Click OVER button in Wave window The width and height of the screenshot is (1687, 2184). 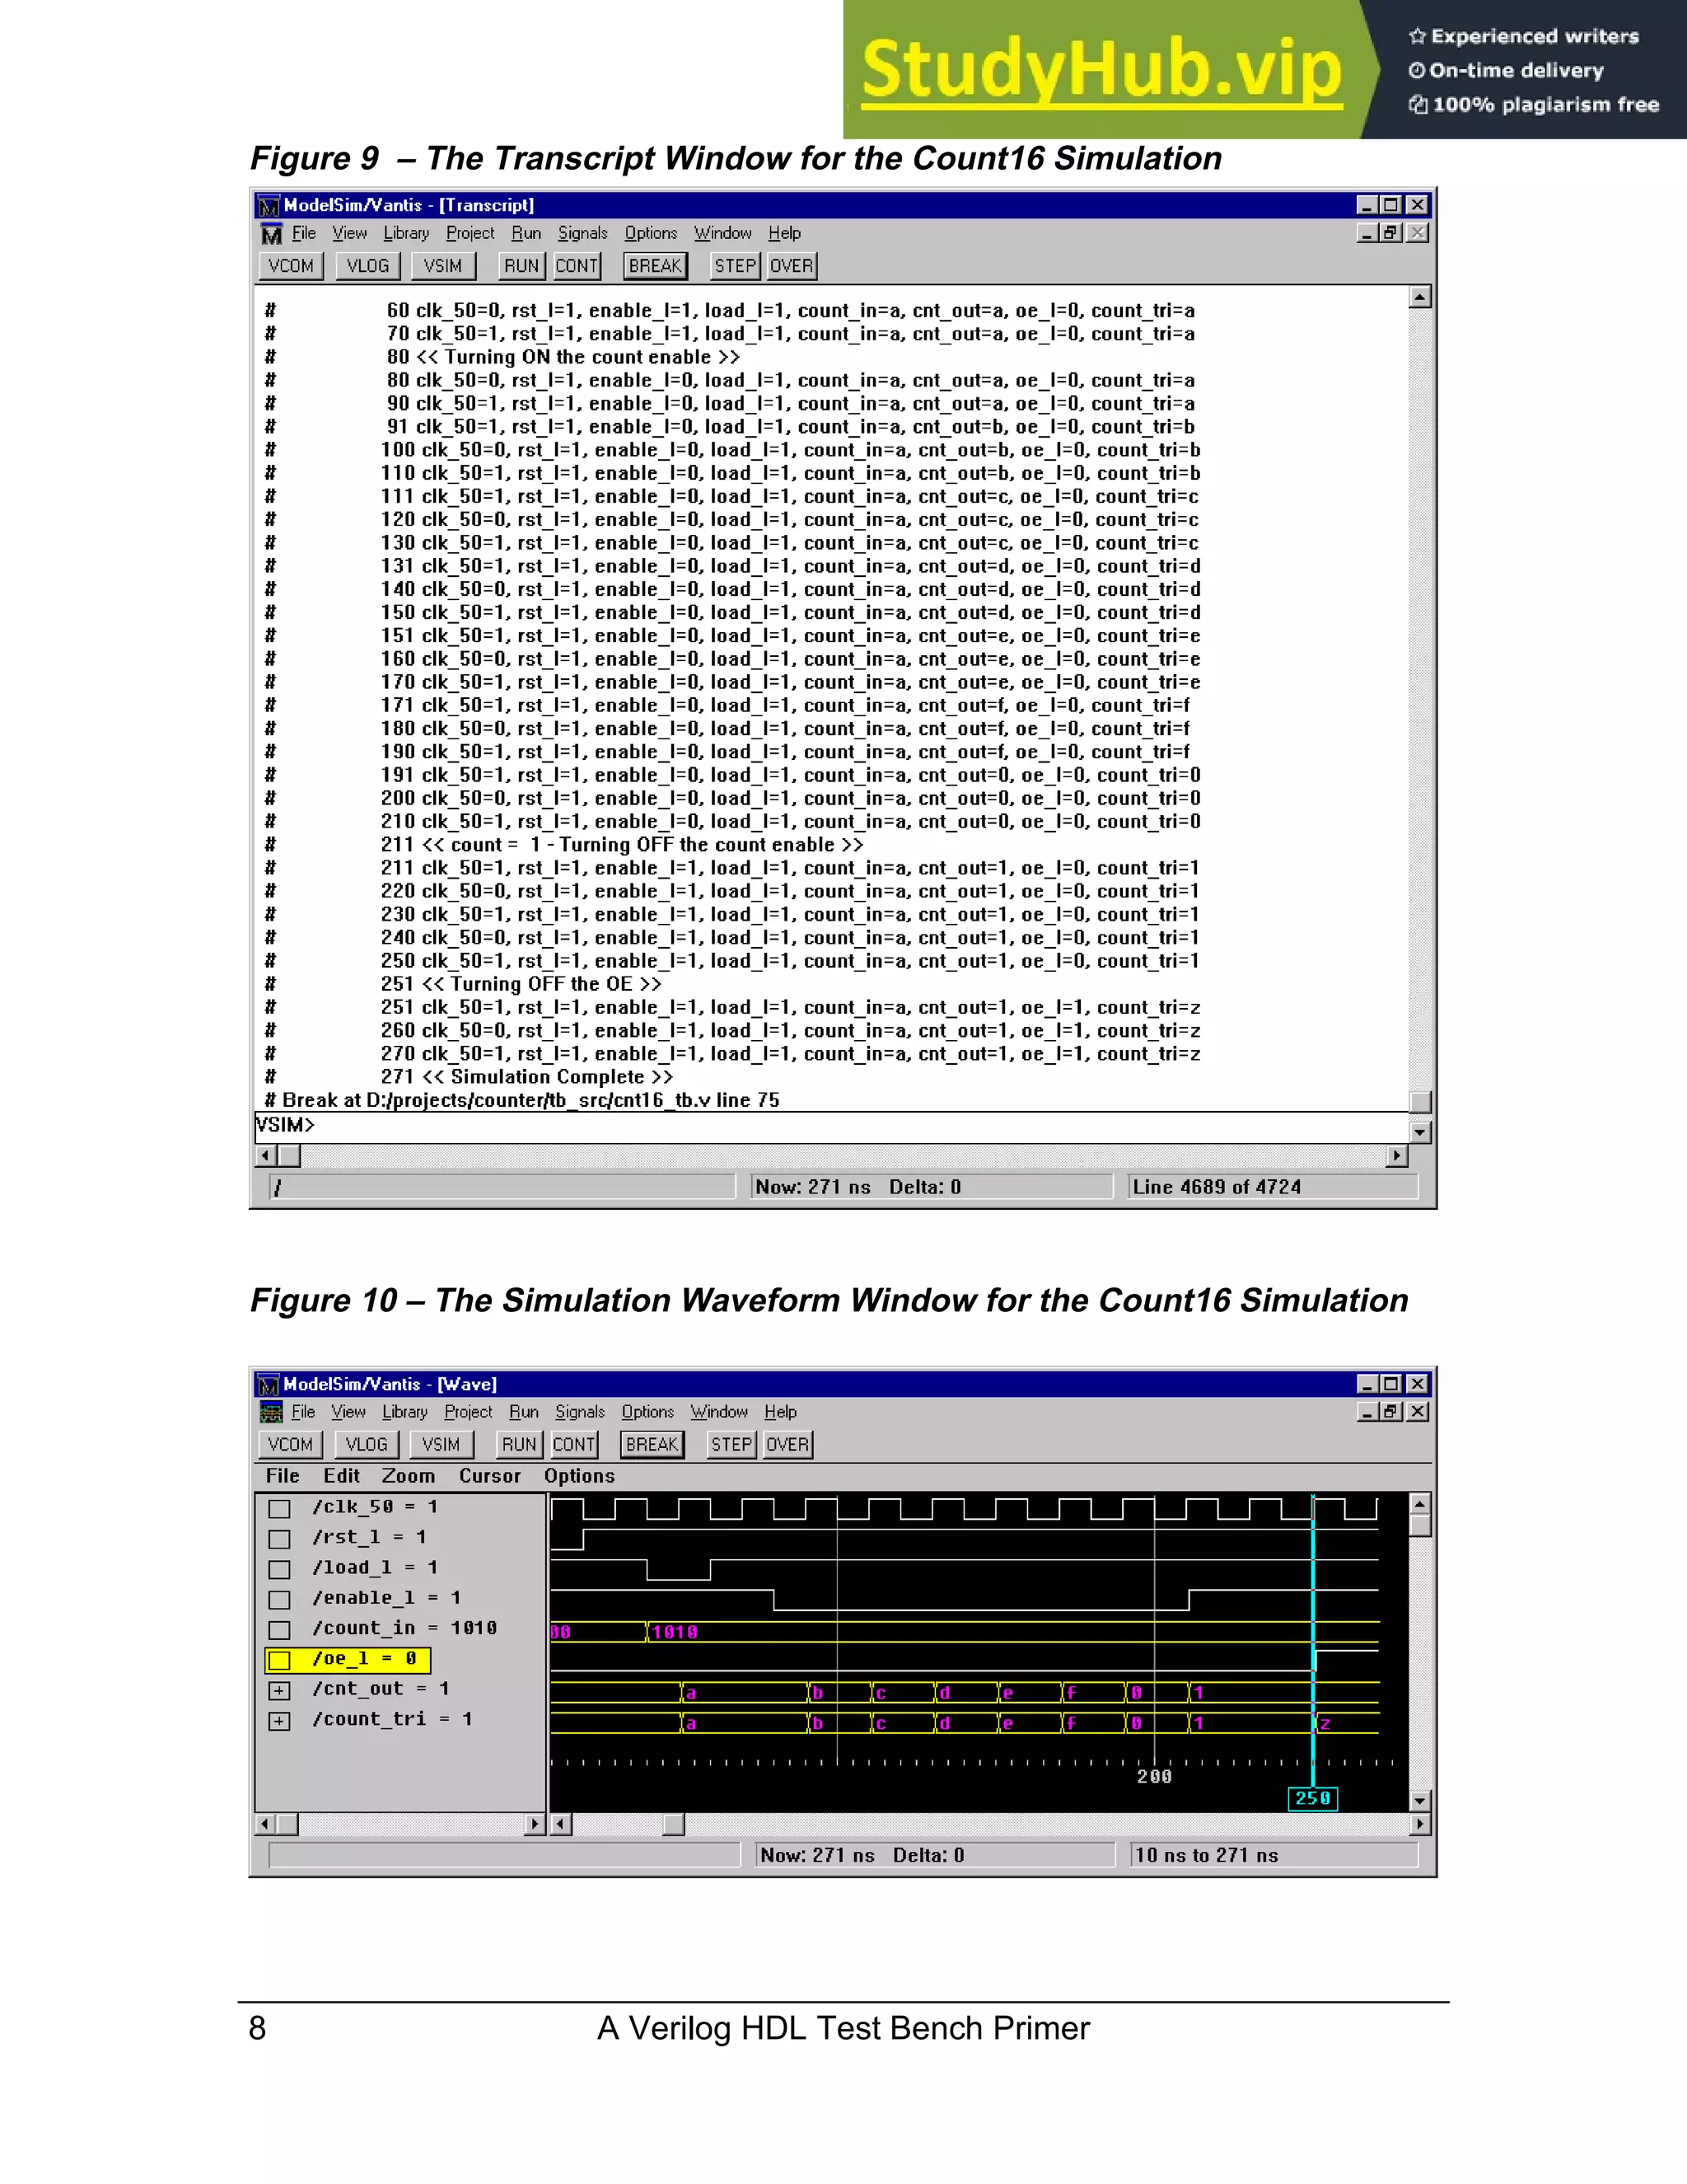point(787,1445)
